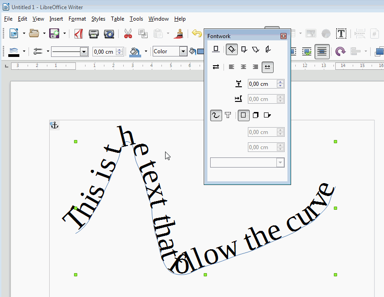Center the Fontwork text on curve

coord(244,67)
